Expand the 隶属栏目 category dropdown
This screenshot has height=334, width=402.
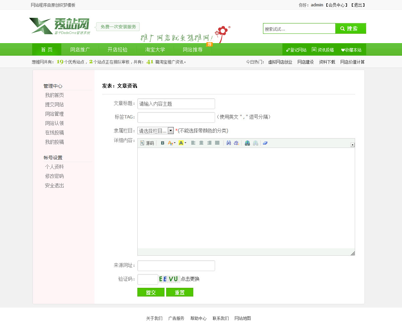[x=171, y=131]
